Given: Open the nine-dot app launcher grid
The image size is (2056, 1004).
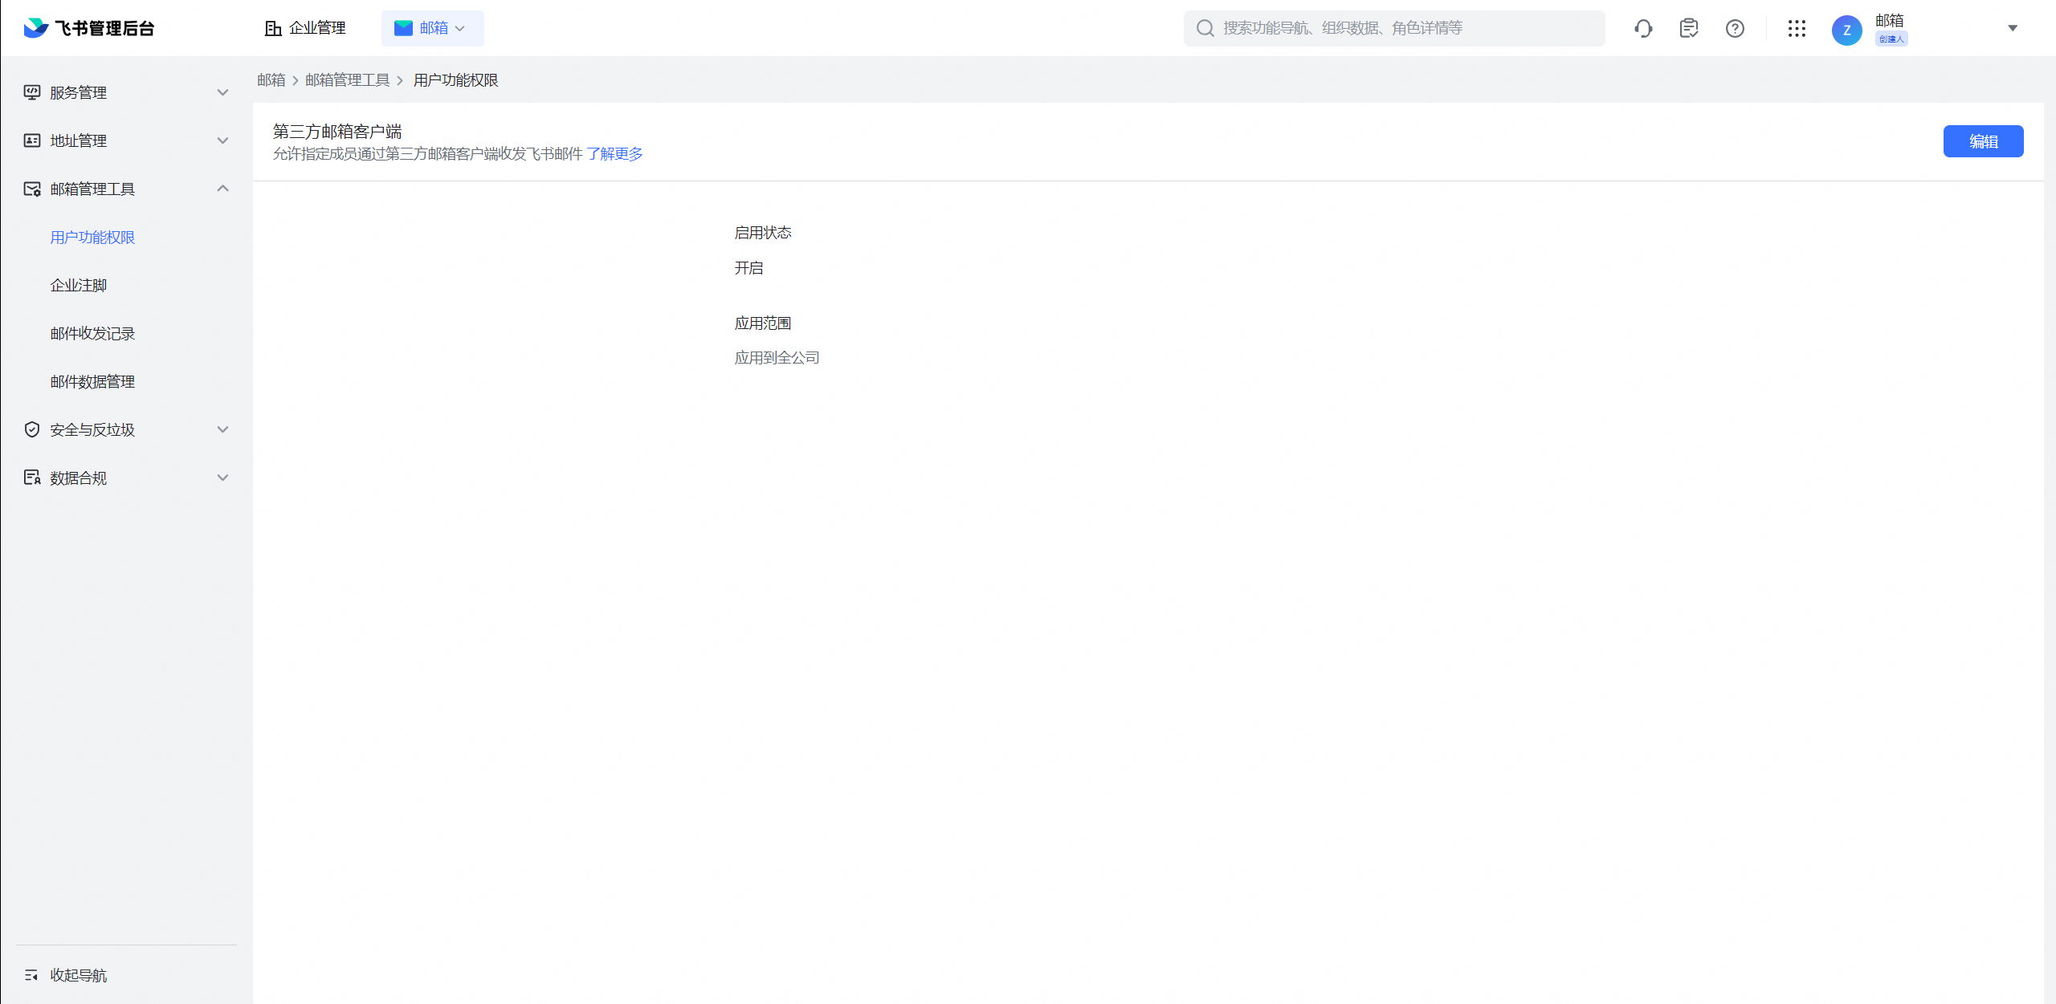Looking at the screenshot, I should [1797, 29].
